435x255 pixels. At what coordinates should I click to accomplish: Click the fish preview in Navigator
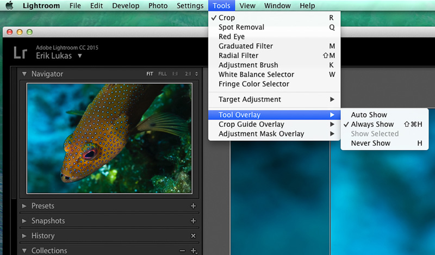click(x=109, y=138)
